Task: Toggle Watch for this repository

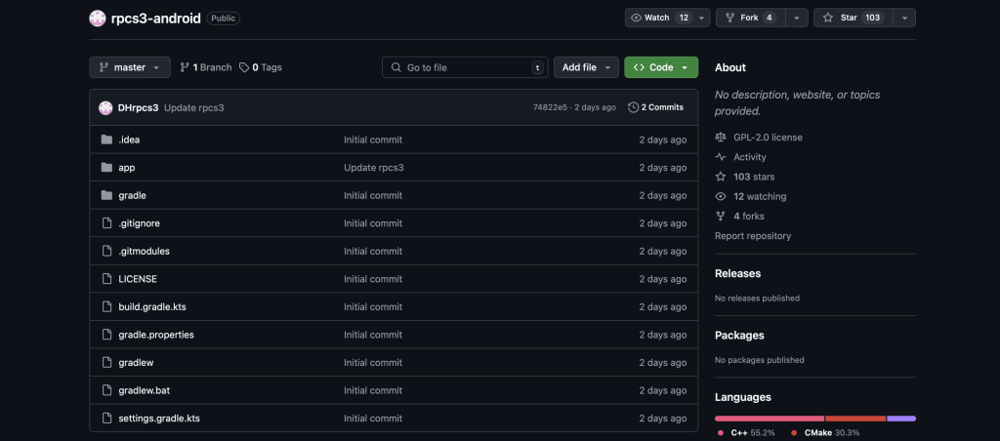Action: tap(660, 18)
